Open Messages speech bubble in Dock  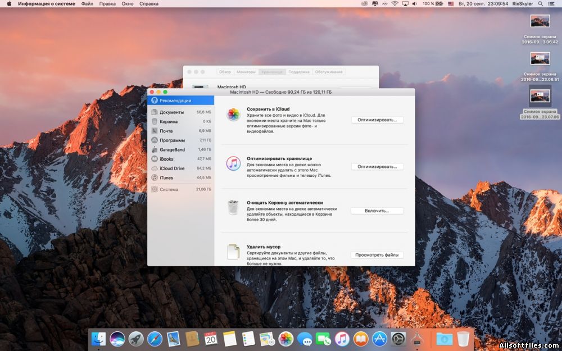coord(305,339)
